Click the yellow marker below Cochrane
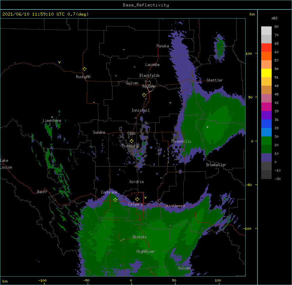 point(115,200)
